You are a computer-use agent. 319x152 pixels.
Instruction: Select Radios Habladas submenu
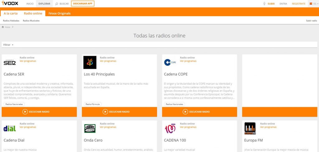pyautogui.click(x=11, y=21)
